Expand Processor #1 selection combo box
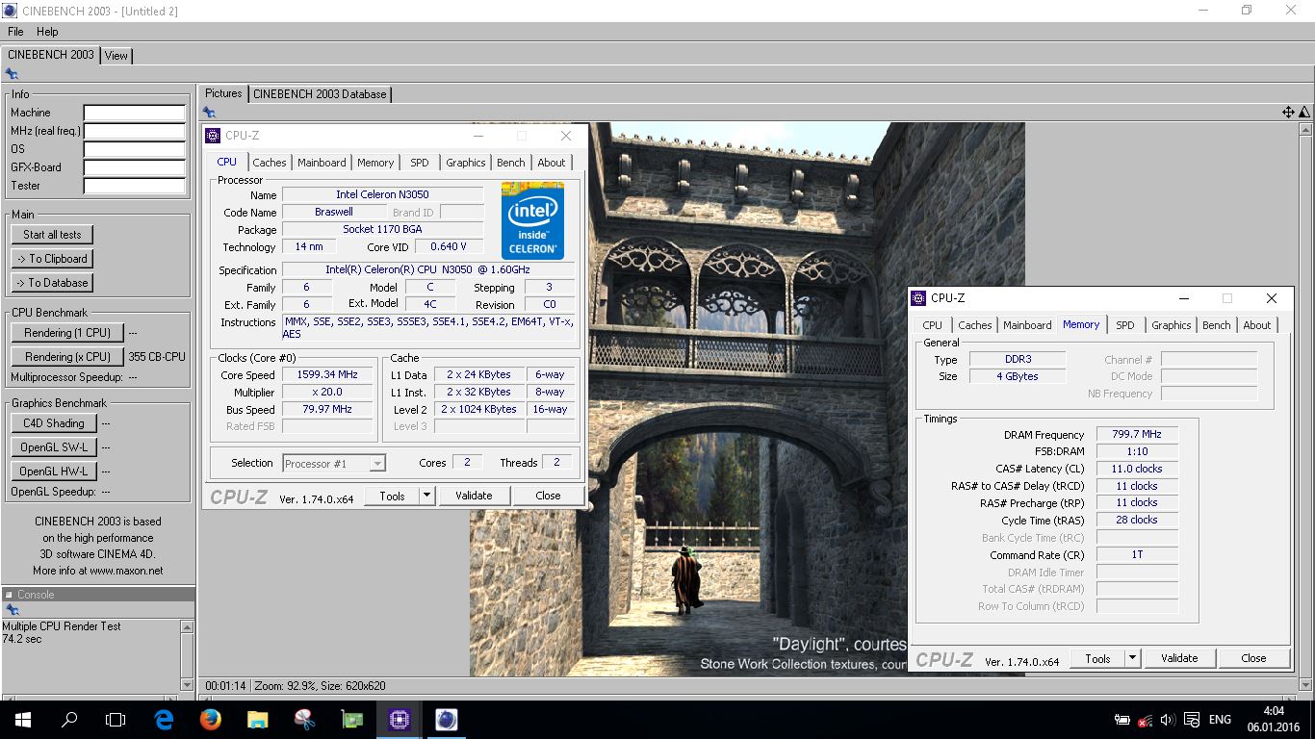Screen dimensions: 1315x739 [x=377, y=464]
